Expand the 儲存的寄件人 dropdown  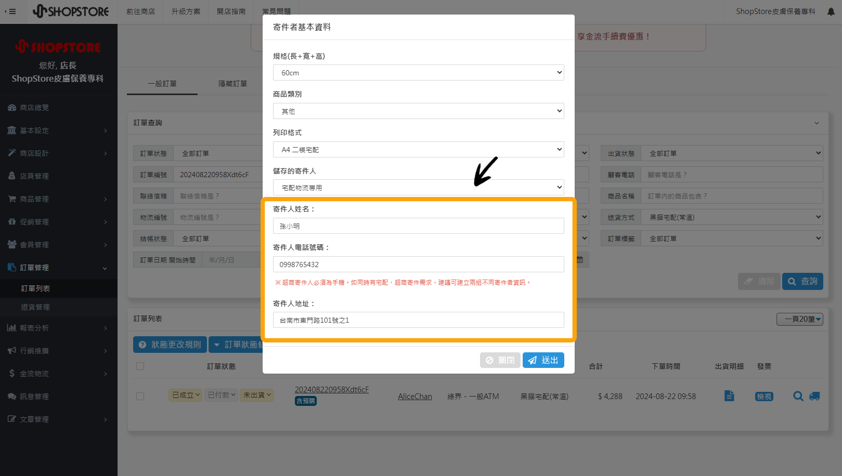click(418, 188)
